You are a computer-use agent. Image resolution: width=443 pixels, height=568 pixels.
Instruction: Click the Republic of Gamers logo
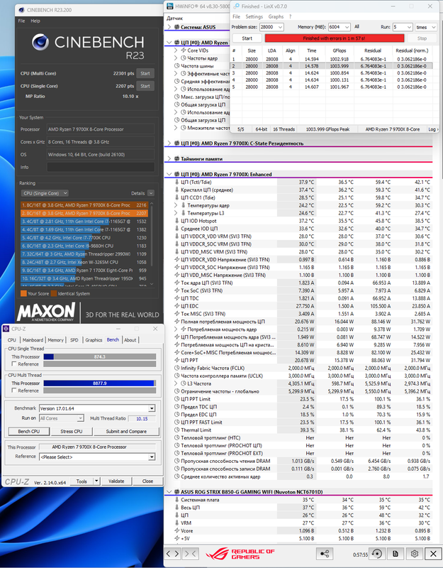[240, 554]
